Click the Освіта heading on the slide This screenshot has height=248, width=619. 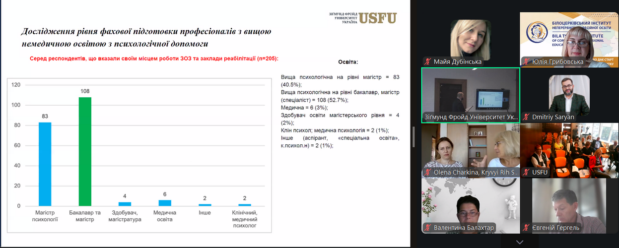[x=347, y=62]
